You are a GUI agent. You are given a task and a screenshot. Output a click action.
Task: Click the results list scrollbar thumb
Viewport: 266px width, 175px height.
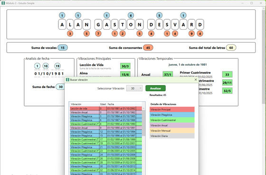(x=143, y=123)
